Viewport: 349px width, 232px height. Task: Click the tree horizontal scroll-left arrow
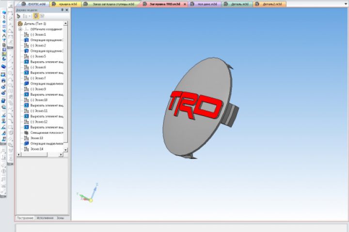[x=19, y=155]
